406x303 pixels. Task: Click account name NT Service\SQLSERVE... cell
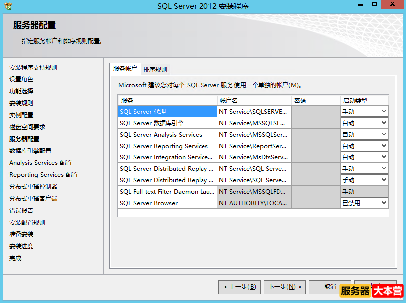pos(254,111)
